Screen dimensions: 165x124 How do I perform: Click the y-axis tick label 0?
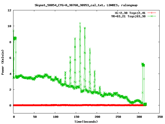[10, 105]
